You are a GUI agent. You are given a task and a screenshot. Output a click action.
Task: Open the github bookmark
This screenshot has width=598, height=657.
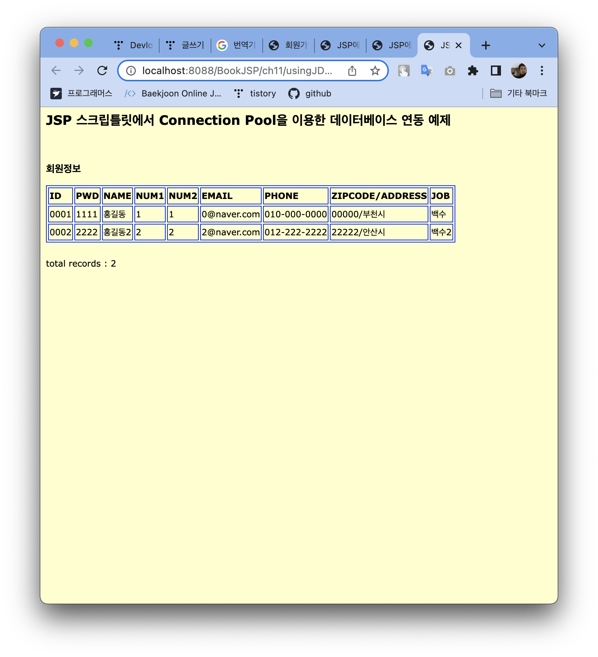coord(310,94)
